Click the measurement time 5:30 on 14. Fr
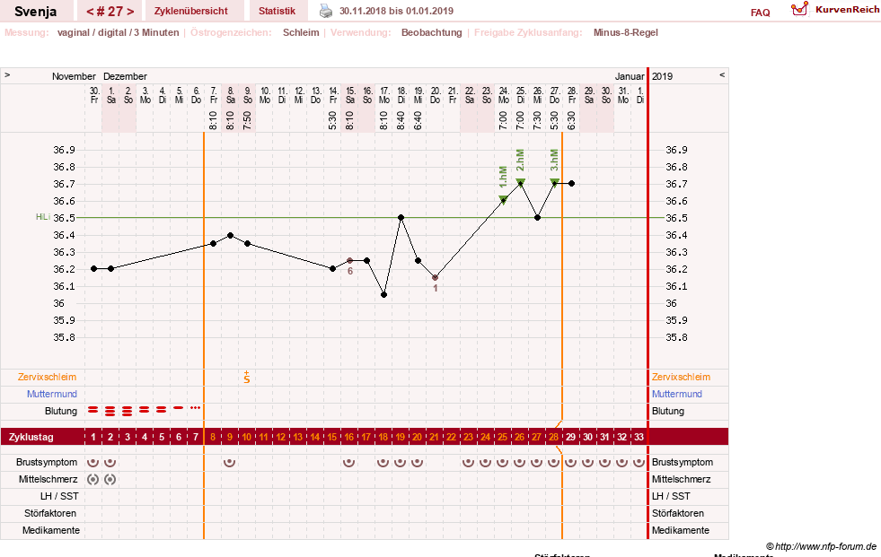The height and width of the screenshot is (557, 881). [332, 120]
